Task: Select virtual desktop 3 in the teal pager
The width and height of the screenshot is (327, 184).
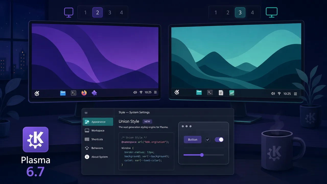Action: 240,13
